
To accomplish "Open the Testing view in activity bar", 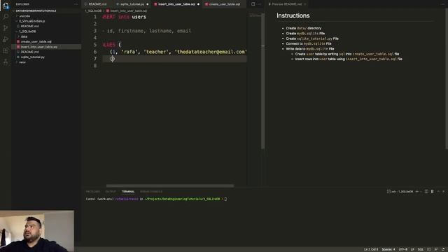I will (6, 62).
